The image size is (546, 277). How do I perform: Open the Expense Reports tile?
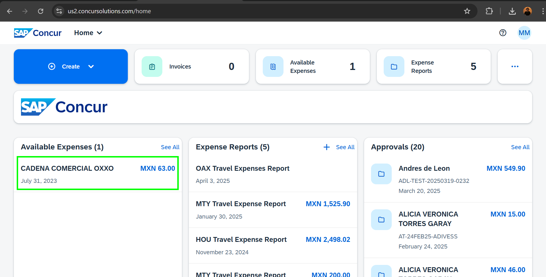[434, 67]
